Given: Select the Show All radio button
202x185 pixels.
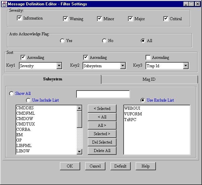Looking at the screenshot, I should [11, 94].
